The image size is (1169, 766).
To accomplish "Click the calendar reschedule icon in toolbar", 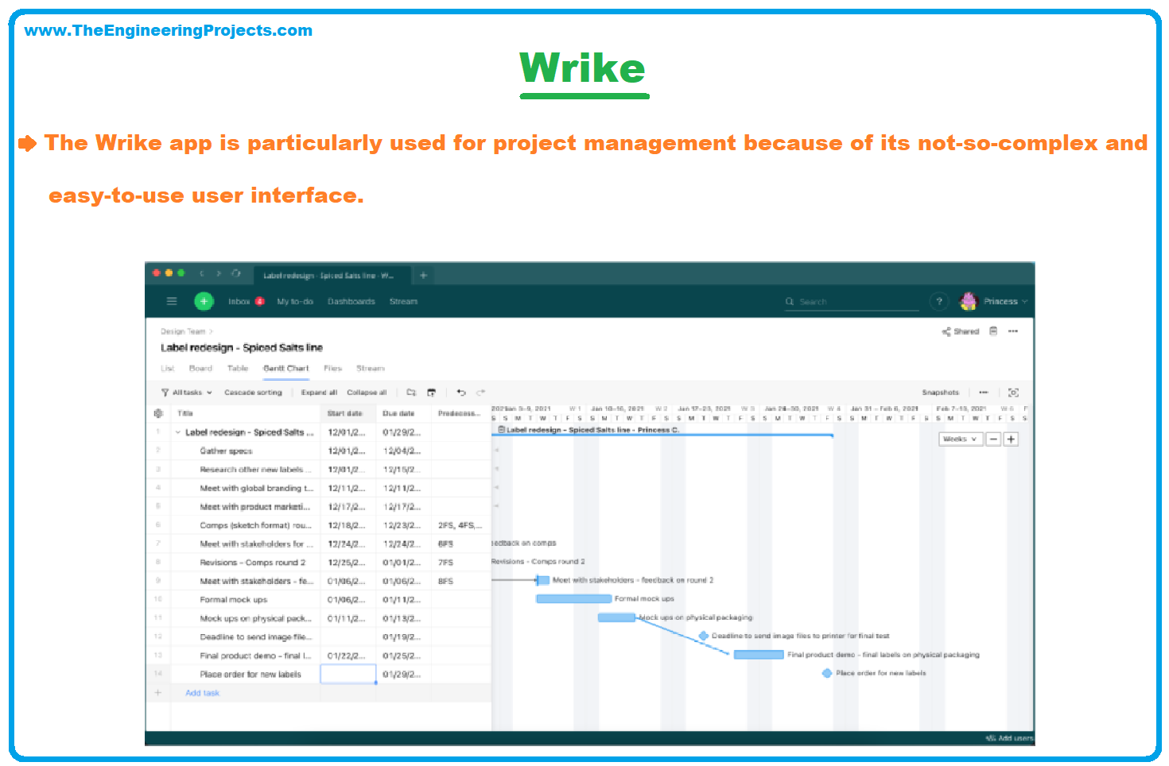I will (x=431, y=393).
